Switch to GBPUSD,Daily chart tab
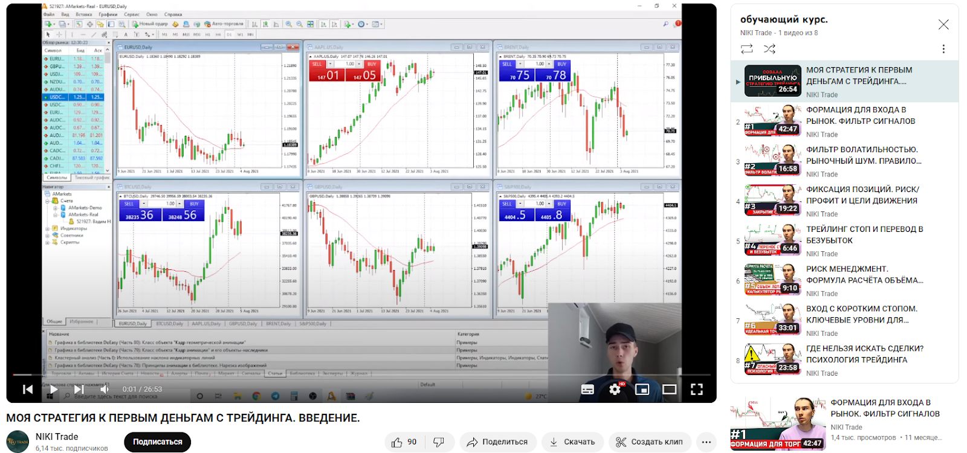Viewport: 967px width, 453px height. click(x=243, y=324)
